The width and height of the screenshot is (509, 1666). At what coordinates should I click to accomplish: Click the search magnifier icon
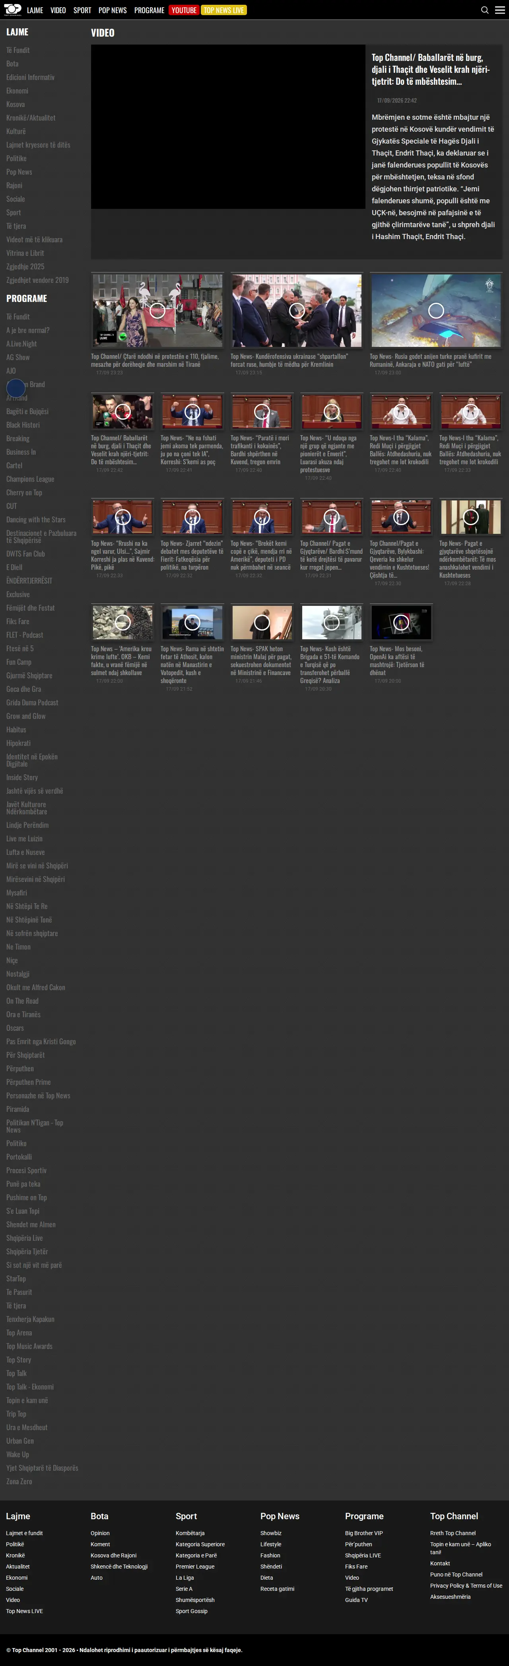tap(484, 10)
